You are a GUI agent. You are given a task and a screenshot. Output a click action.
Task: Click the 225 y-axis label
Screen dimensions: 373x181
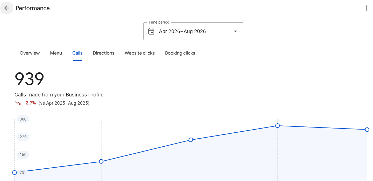[x=23, y=137]
